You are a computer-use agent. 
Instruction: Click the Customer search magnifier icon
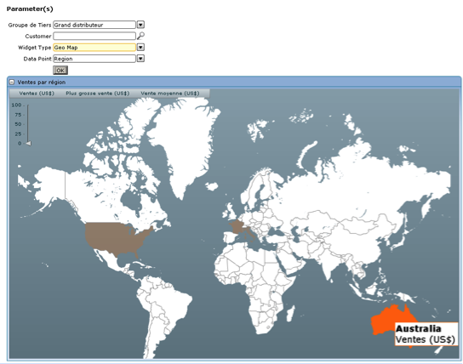click(x=140, y=36)
